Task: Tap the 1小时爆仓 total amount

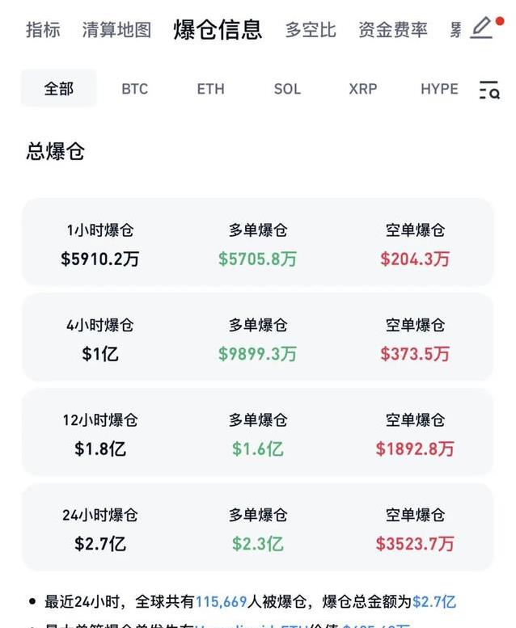Action: [x=100, y=259]
